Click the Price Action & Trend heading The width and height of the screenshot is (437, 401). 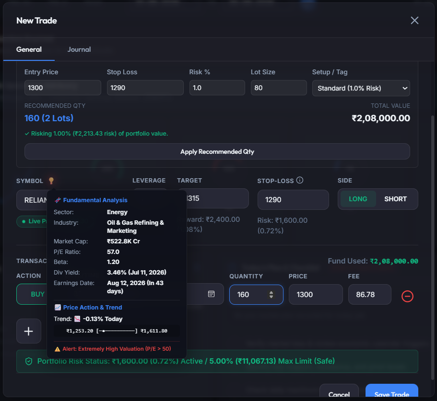pos(93,307)
